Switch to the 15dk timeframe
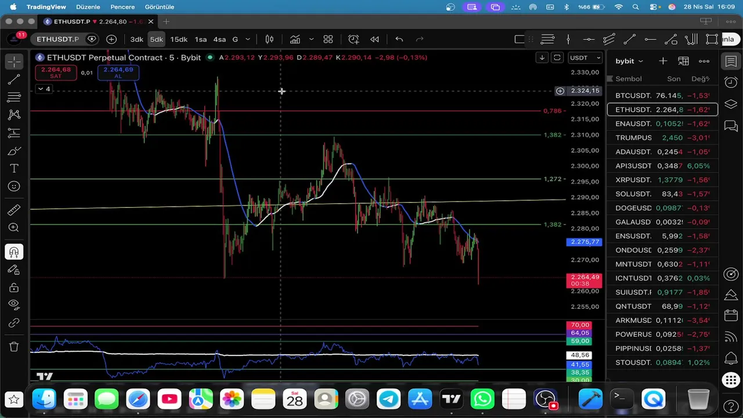This screenshot has height=418, width=743. pyautogui.click(x=179, y=39)
